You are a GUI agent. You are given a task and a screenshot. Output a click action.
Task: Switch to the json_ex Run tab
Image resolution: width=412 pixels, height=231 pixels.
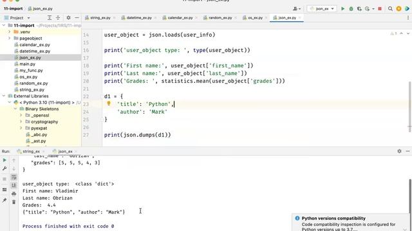(x=65, y=151)
